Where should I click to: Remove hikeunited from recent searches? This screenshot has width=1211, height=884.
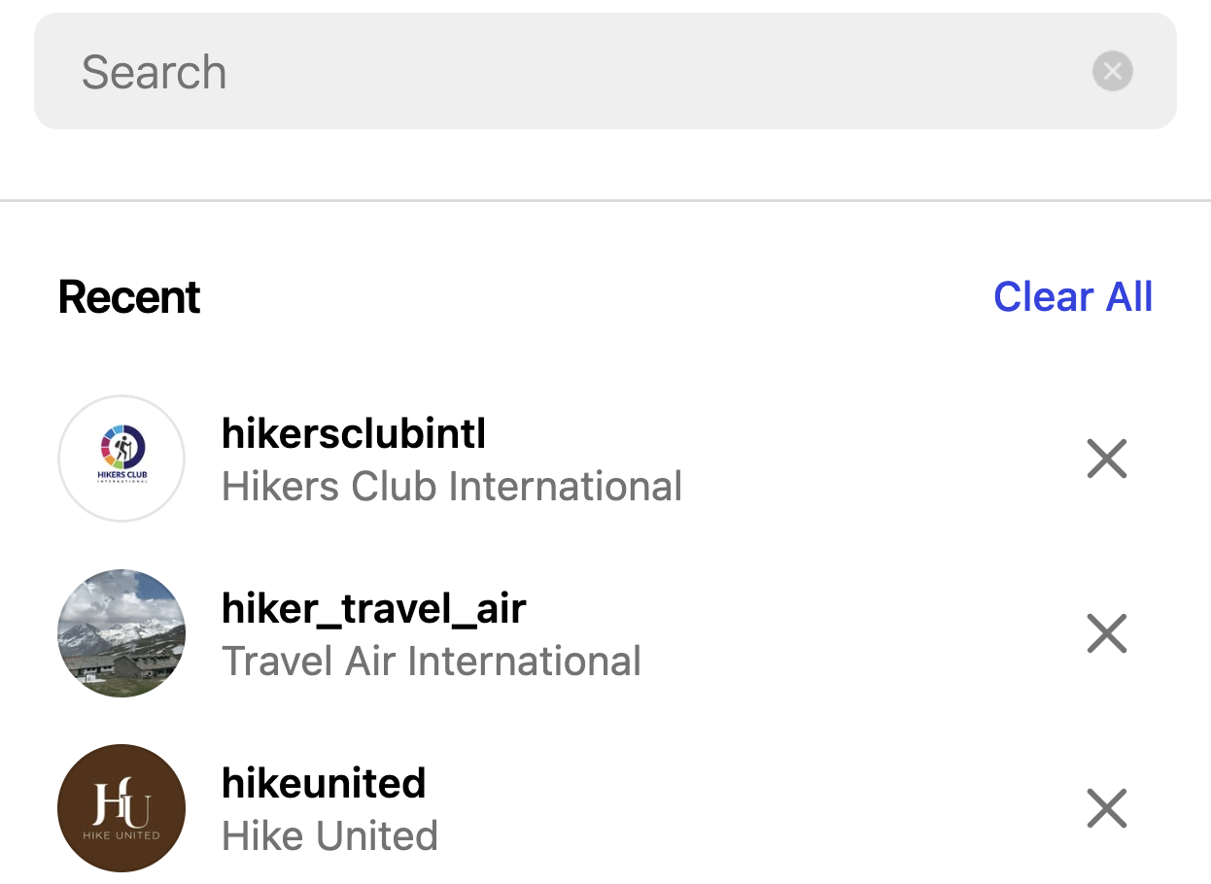point(1106,808)
